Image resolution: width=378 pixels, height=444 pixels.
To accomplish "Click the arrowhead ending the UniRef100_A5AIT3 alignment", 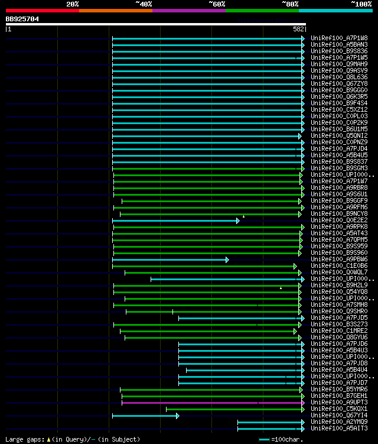I will [303, 429].
